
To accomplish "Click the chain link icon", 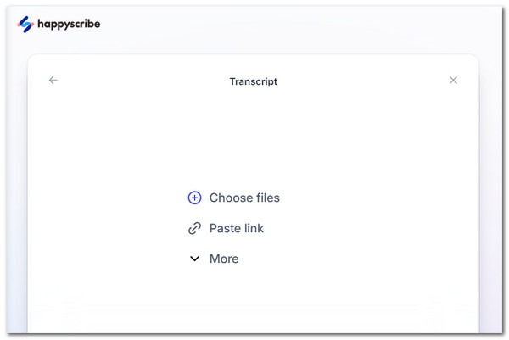I will pos(194,228).
